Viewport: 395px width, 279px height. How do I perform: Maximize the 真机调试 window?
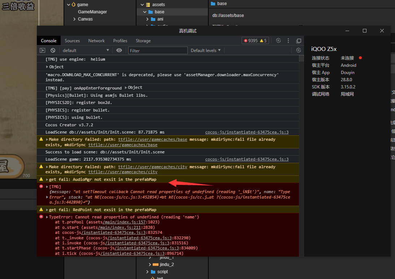pos(365,31)
